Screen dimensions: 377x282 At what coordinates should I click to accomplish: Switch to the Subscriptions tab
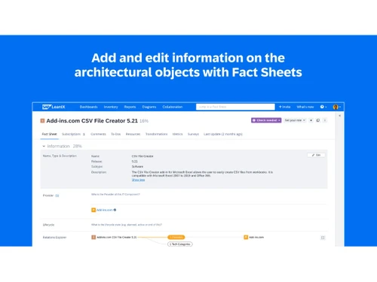point(73,134)
